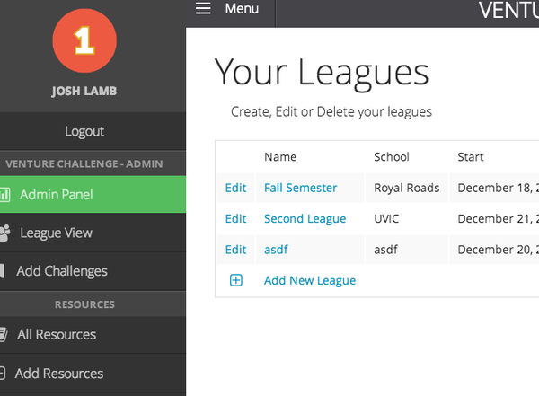This screenshot has height=396, width=539.
Task: Click the Admin Panel chart icon
Action: tap(4, 194)
